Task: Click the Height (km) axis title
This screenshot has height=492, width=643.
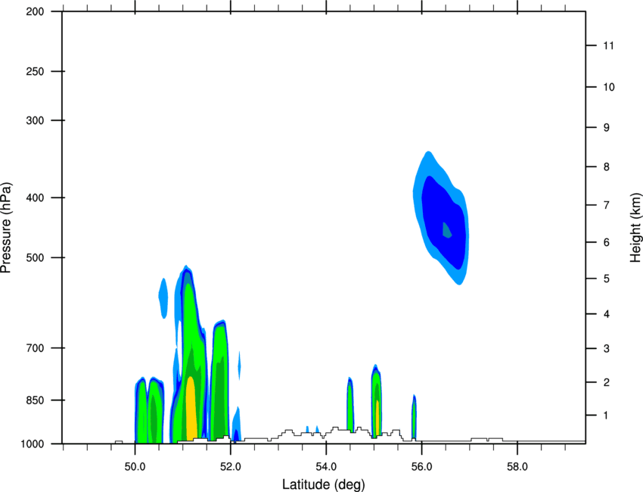Action: pyautogui.click(x=635, y=228)
